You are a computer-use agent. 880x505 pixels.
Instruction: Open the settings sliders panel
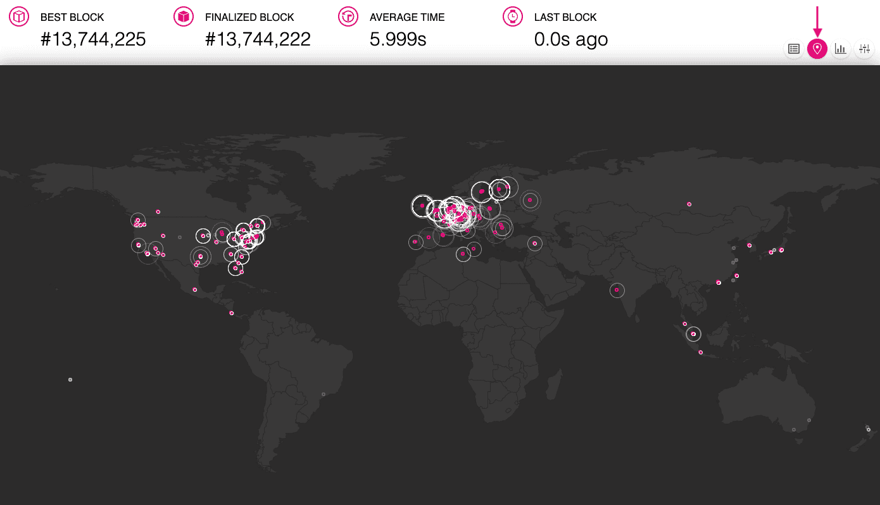[x=864, y=49]
